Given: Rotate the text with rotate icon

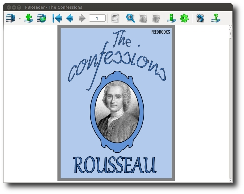Looking at the screenshot, I should point(200,18).
